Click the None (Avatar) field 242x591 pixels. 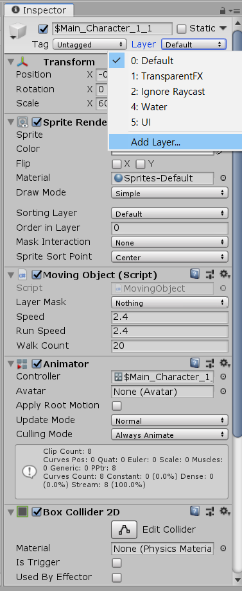point(162,392)
